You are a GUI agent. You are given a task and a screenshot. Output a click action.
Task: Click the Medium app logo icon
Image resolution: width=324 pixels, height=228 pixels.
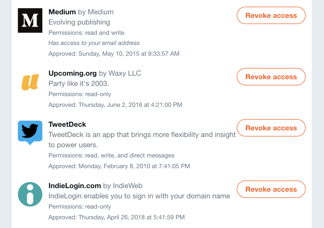tap(30, 20)
